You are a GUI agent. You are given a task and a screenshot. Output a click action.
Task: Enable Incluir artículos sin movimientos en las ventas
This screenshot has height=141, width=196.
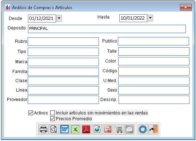pos(52,113)
